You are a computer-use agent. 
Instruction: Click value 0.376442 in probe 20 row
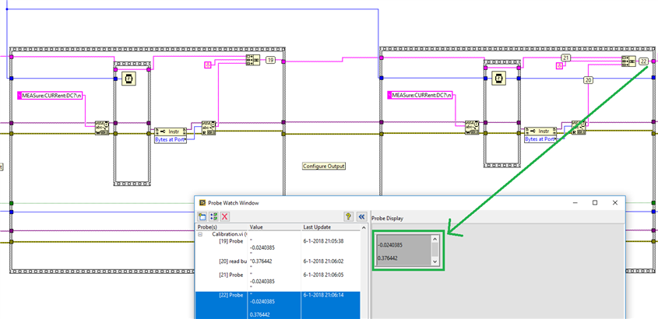click(262, 261)
